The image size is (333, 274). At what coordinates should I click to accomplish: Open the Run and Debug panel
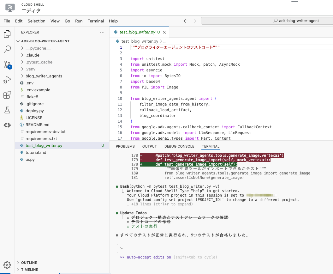pyautogui.click(x=7, y=79)
